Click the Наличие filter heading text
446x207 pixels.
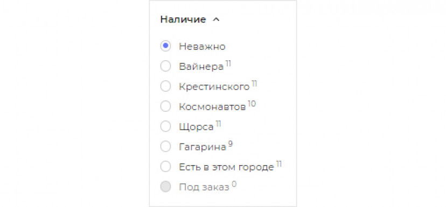coord(183,19)
